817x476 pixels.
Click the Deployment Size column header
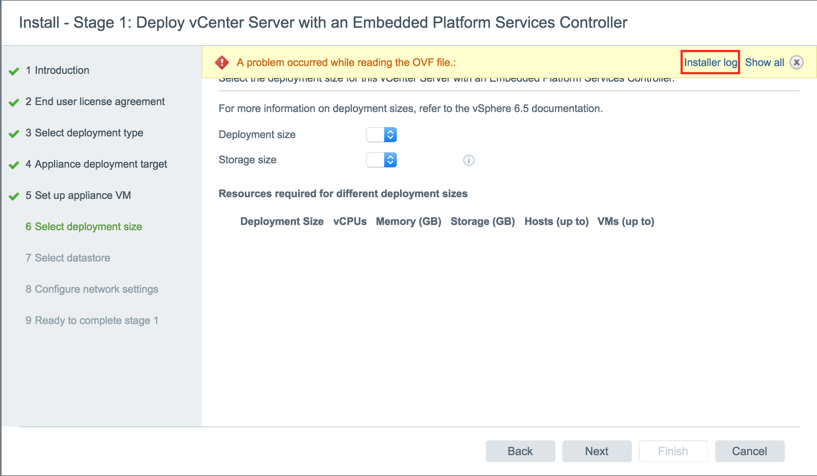[282, 221]
